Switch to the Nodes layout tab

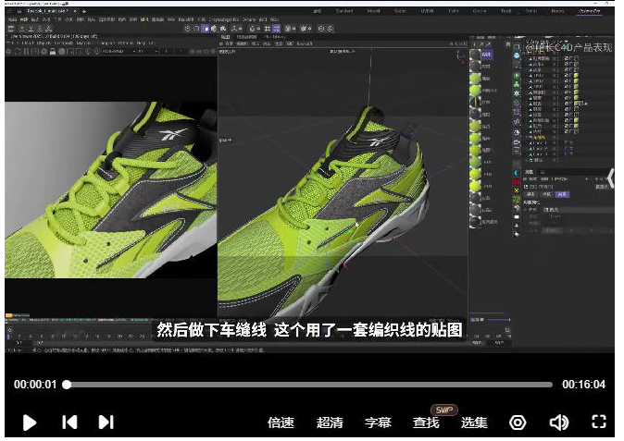click(557, 11)
